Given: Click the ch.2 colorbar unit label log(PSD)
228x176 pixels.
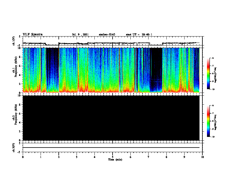Looking at the screenshot, I should [x=216, y=123].
